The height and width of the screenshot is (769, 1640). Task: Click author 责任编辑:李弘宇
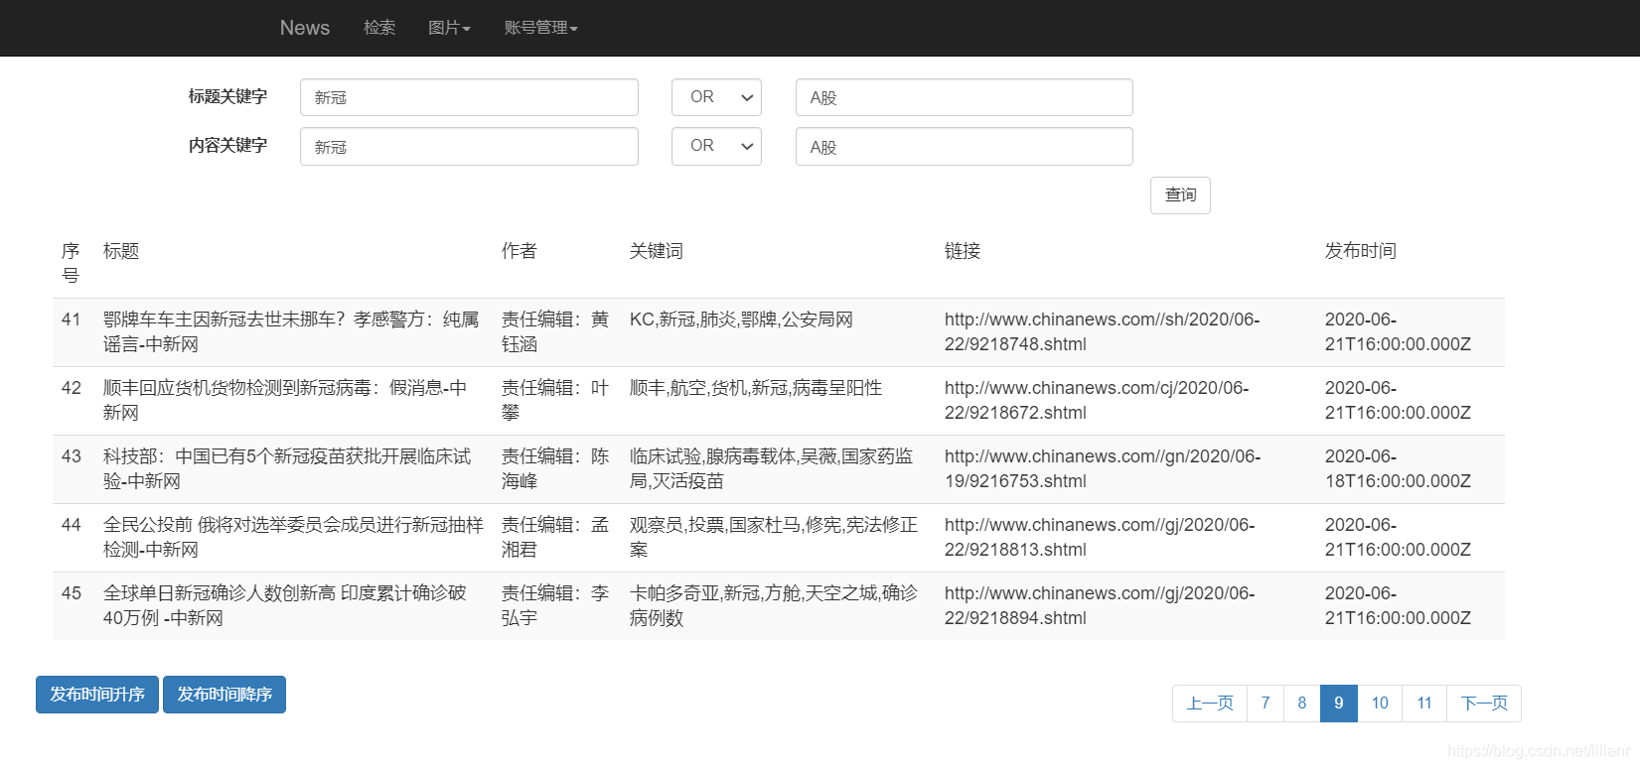(555, 606)
